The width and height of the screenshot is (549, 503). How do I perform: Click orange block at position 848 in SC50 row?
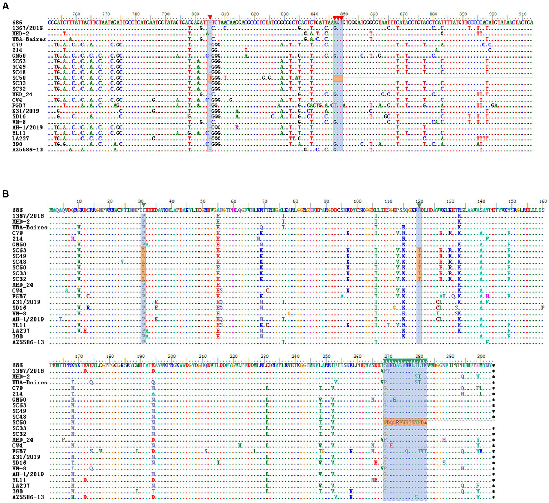(338, 78)
